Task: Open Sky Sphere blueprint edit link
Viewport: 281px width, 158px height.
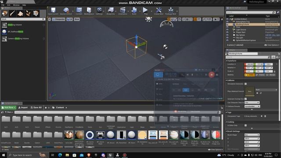Action: click(x=272, y=35)
